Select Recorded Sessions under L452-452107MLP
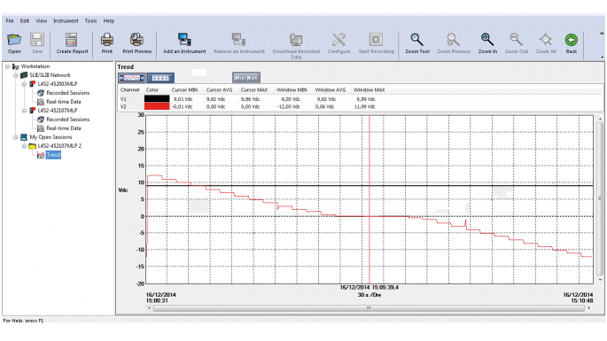Screen dimensions: 607x341 [x=67, y=120]
